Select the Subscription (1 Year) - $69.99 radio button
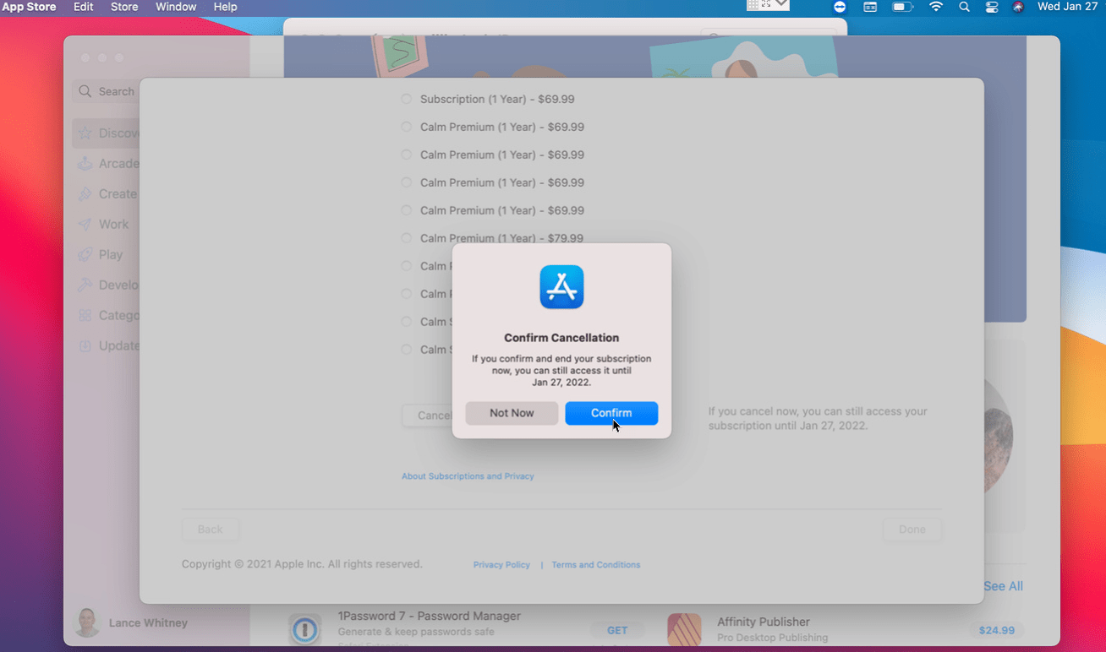 pyautogui.click(x=406, y=99)
